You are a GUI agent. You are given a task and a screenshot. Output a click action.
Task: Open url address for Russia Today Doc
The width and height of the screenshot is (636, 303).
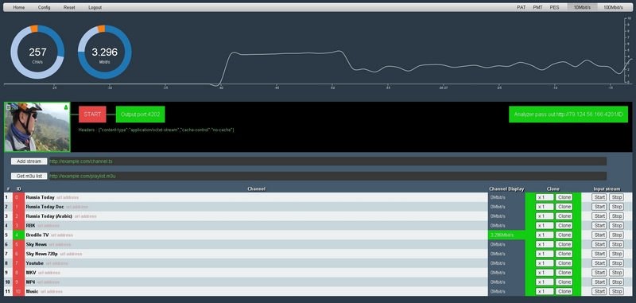pos(77,207)
